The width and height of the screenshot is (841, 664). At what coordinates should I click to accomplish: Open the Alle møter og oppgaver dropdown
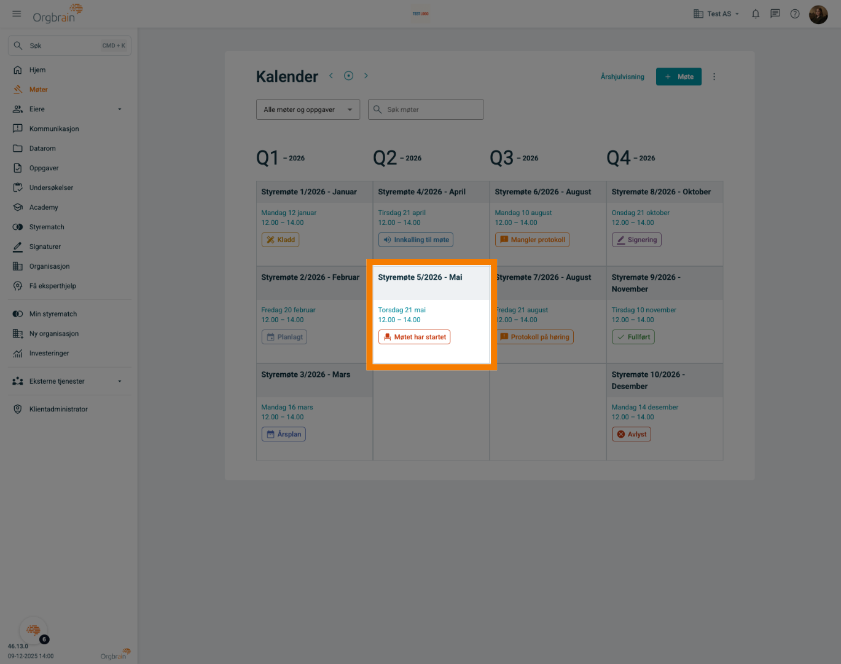308,109
